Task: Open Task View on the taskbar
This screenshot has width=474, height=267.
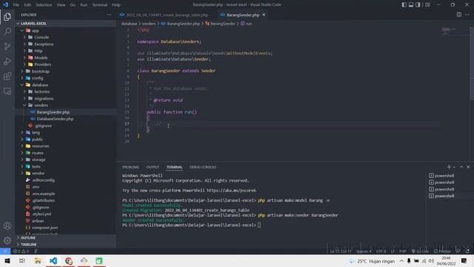Action: 21,260
